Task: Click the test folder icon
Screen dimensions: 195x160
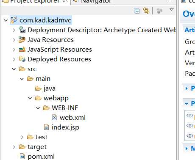Action: point(30,137)
